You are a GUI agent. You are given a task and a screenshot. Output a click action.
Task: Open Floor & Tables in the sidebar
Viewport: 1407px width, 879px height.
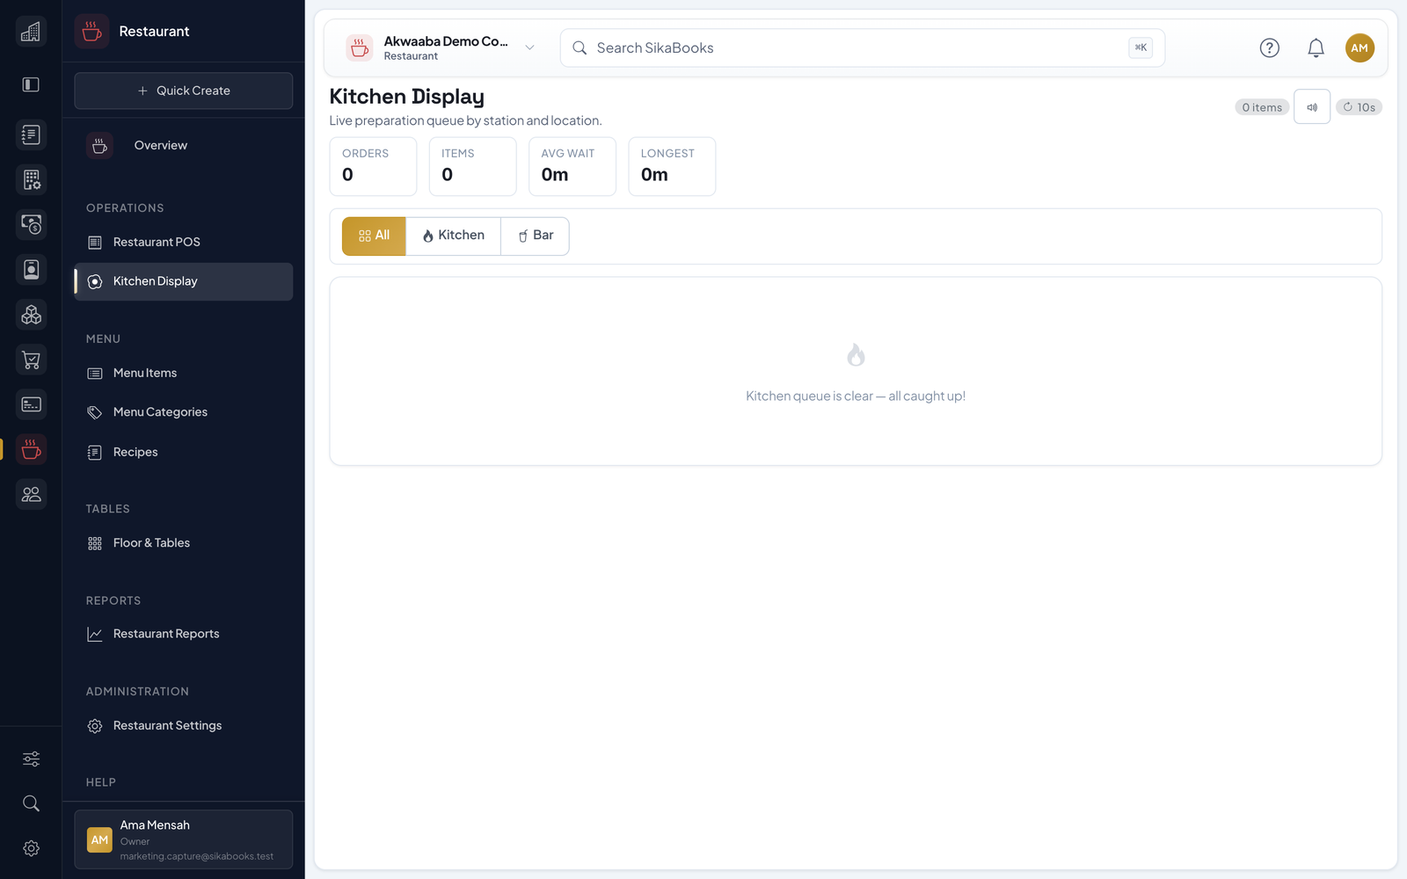click(184, 543)
